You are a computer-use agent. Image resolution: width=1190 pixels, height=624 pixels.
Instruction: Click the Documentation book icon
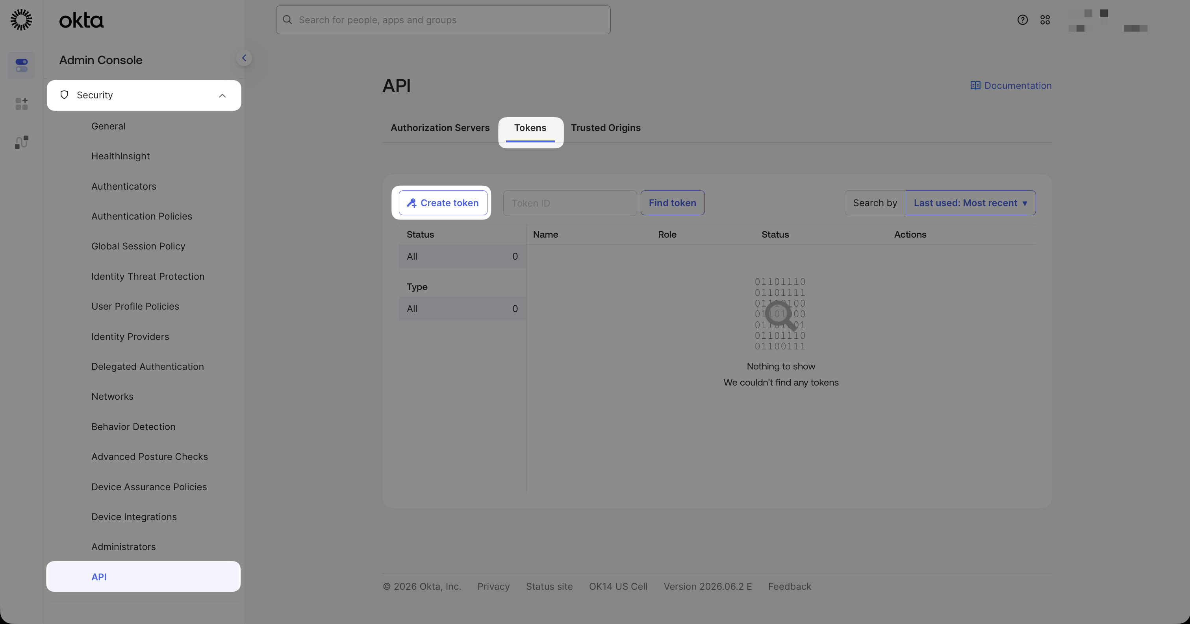tap(975, 85)
